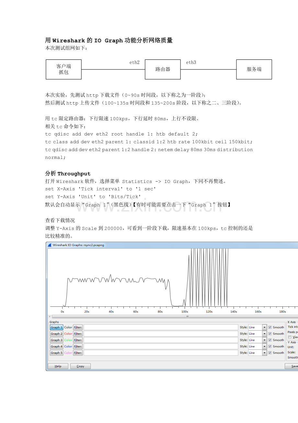Click the Filter button for Graph 4
This screenshot has height=423, width=298.
click(78, 346)
